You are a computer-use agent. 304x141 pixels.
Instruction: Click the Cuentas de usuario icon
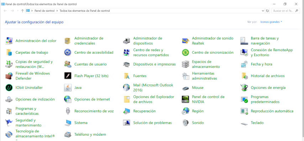[68, 64]
